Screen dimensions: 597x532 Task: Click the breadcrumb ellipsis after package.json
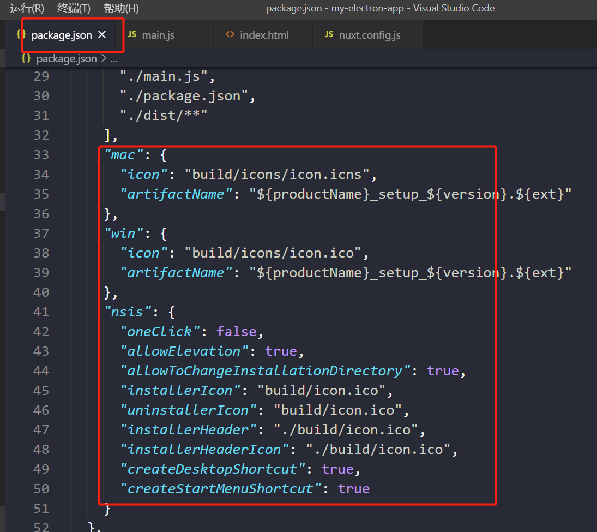[x=114, y=59]
